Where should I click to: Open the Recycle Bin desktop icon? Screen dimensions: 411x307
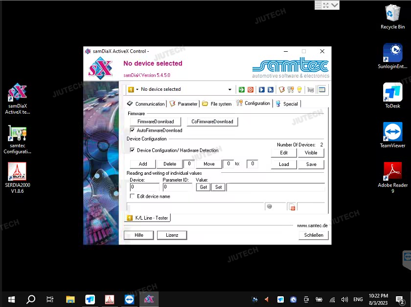click(x=392, y=17)
